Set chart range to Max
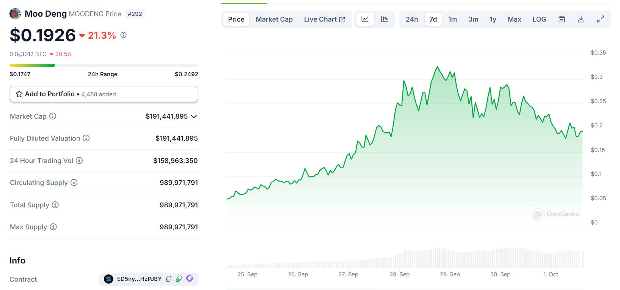The width and height of the screenshot is (620, 290). coord(515,19)
